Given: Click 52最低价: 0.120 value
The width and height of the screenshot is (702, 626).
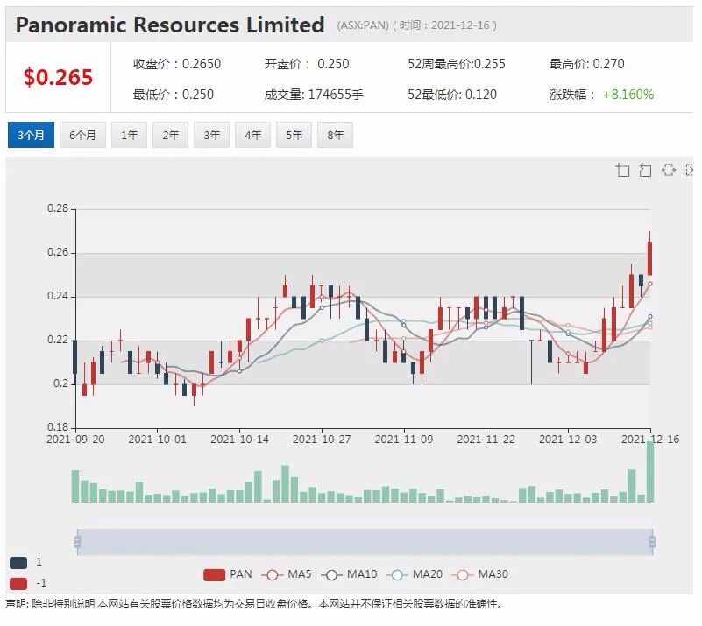Looking at the screenshot, I should (452, 95).
